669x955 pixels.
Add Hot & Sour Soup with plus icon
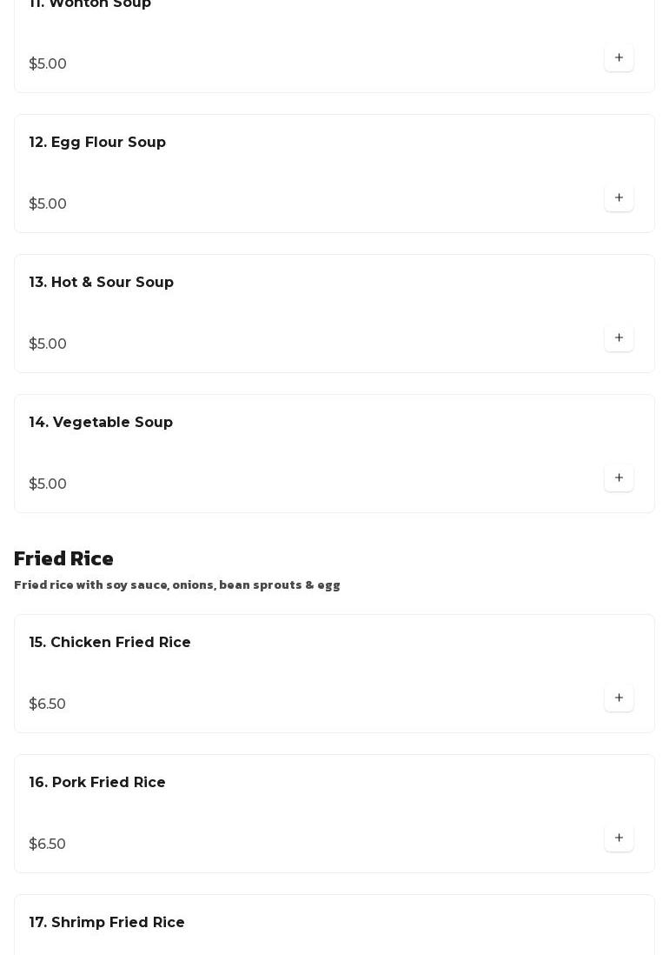click(x=619, y=338)
